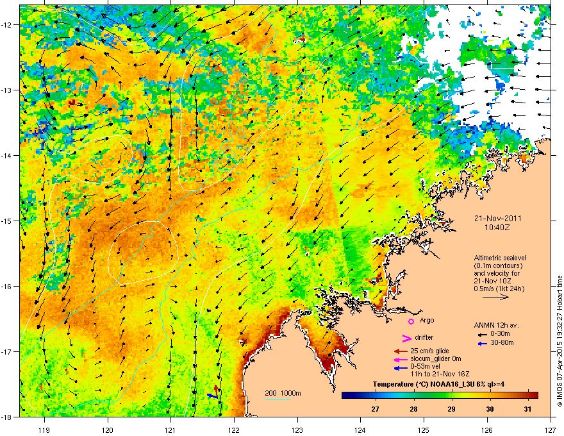Click the blue glider velocity arrow near 122E 17.7S
The height and width of the screenshot is (436, 564).
click(212, 396)
